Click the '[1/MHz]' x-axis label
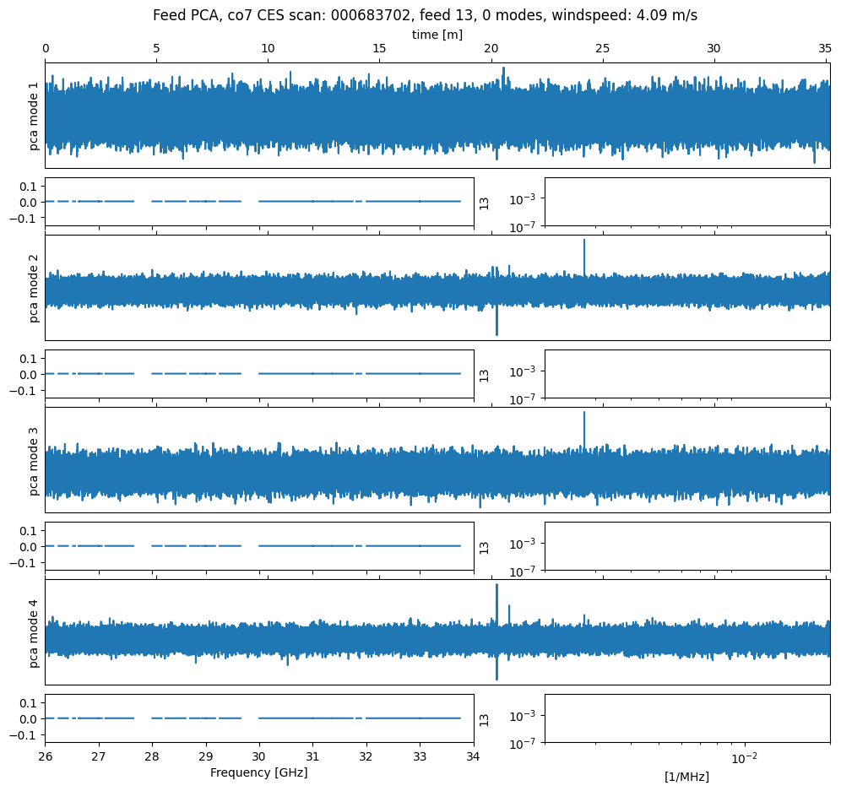This screenshot has width=841, height=791. click(x=686, y=777)
